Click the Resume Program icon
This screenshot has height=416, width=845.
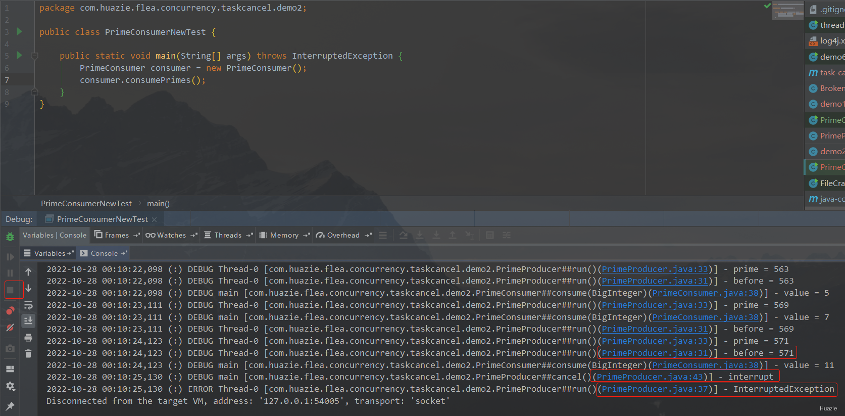point(10,257)
